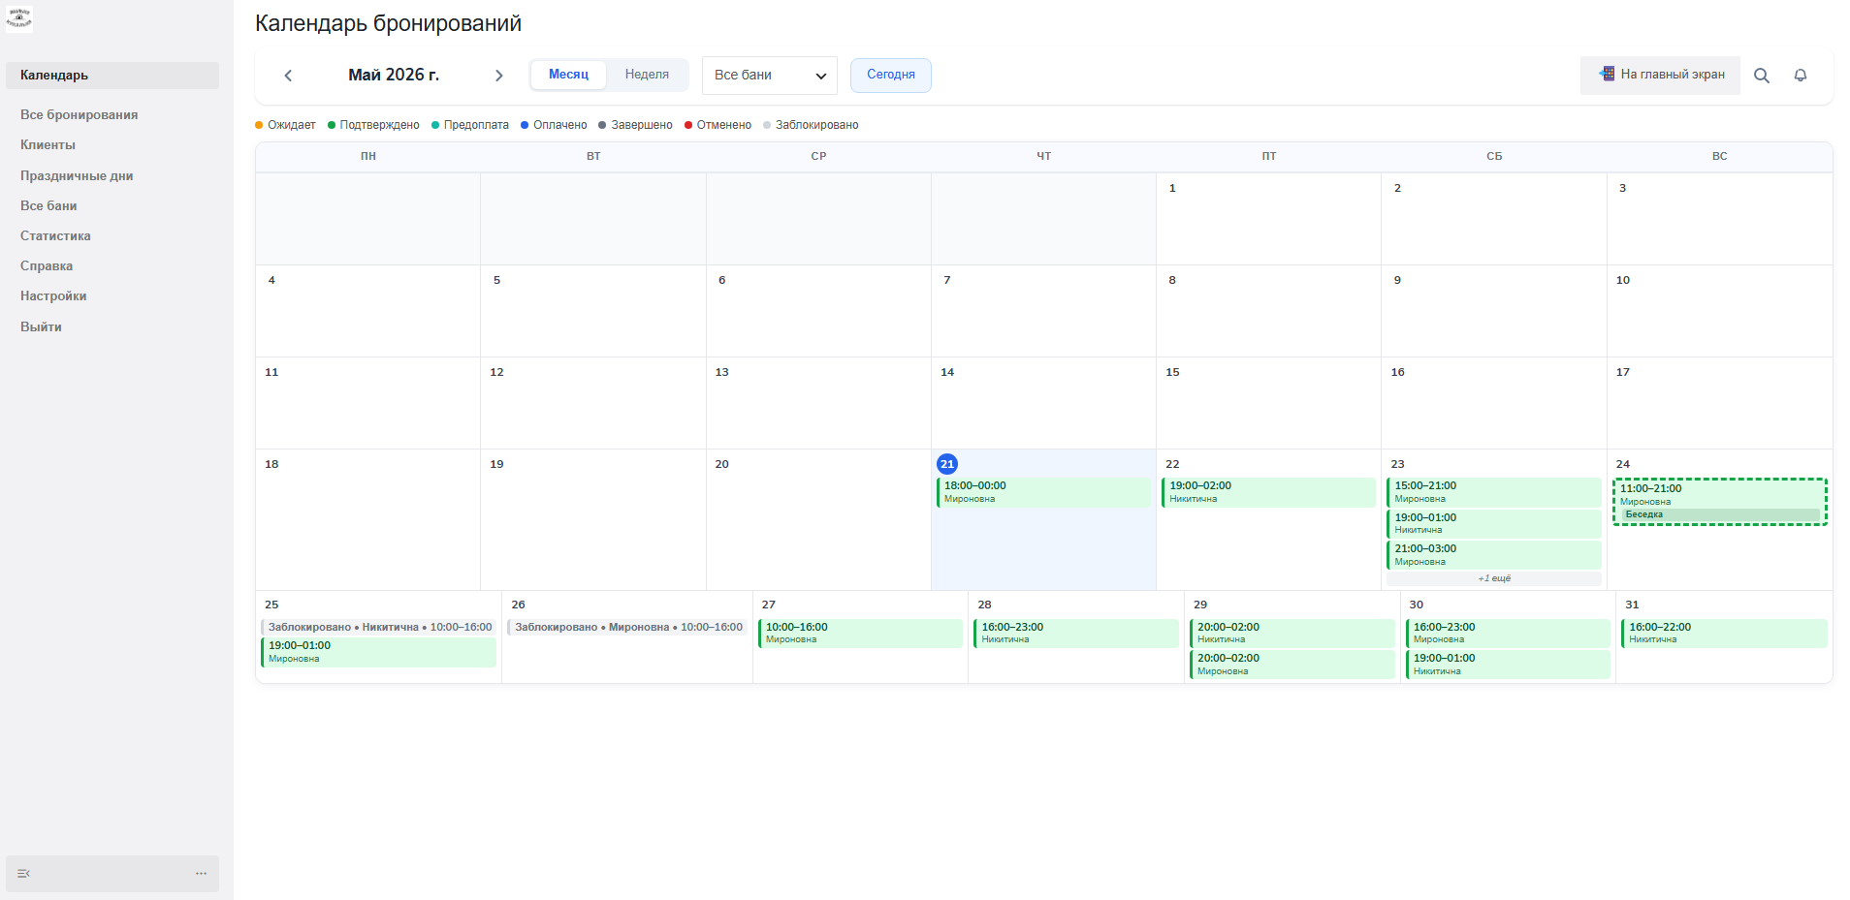Viewport: 1850px width, 900px height.
Task: Open Никитична 20:00–02:00 booking May 29
Action: click(x=1292, y=634)
